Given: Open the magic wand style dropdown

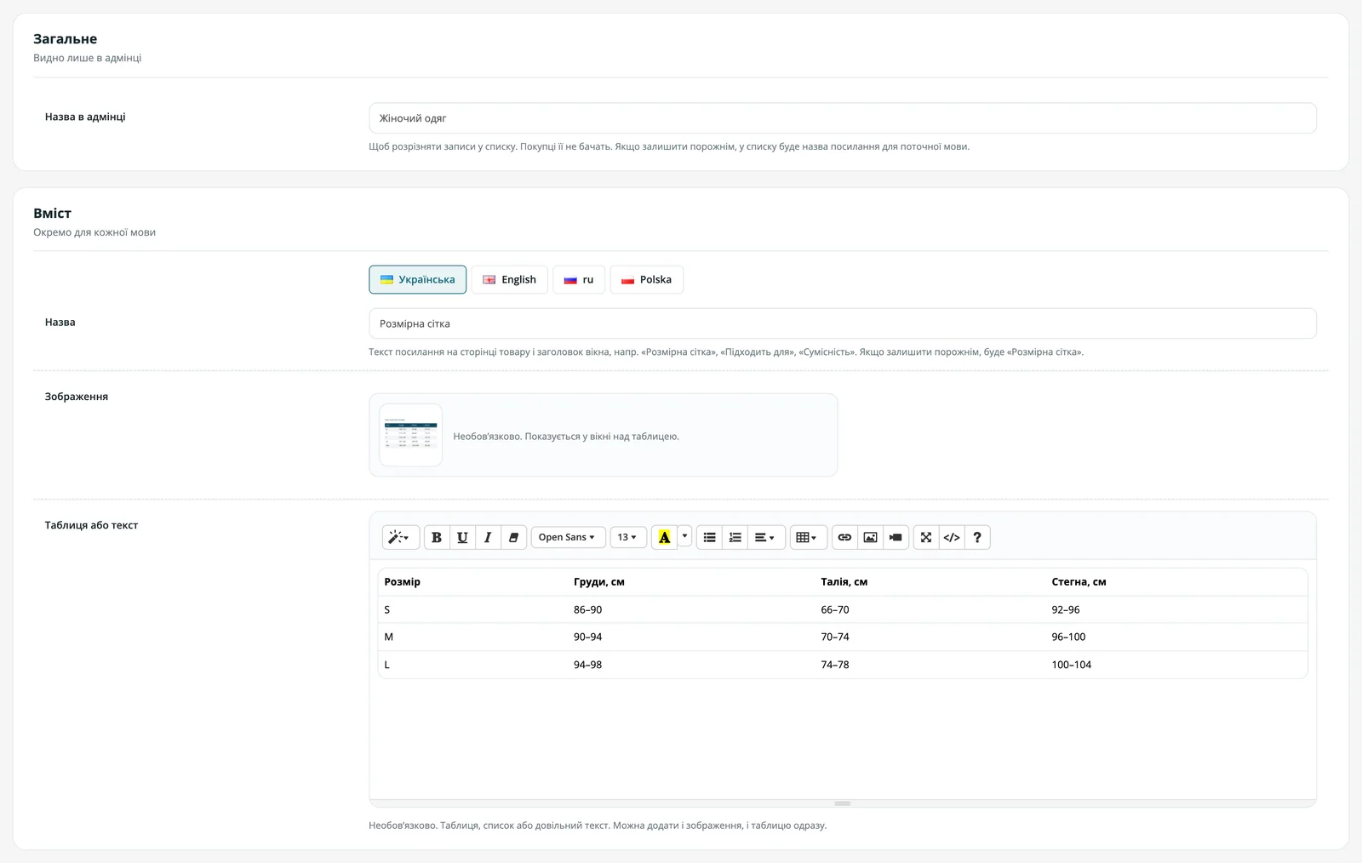Looking at the screenshot, I should [400, 537].
